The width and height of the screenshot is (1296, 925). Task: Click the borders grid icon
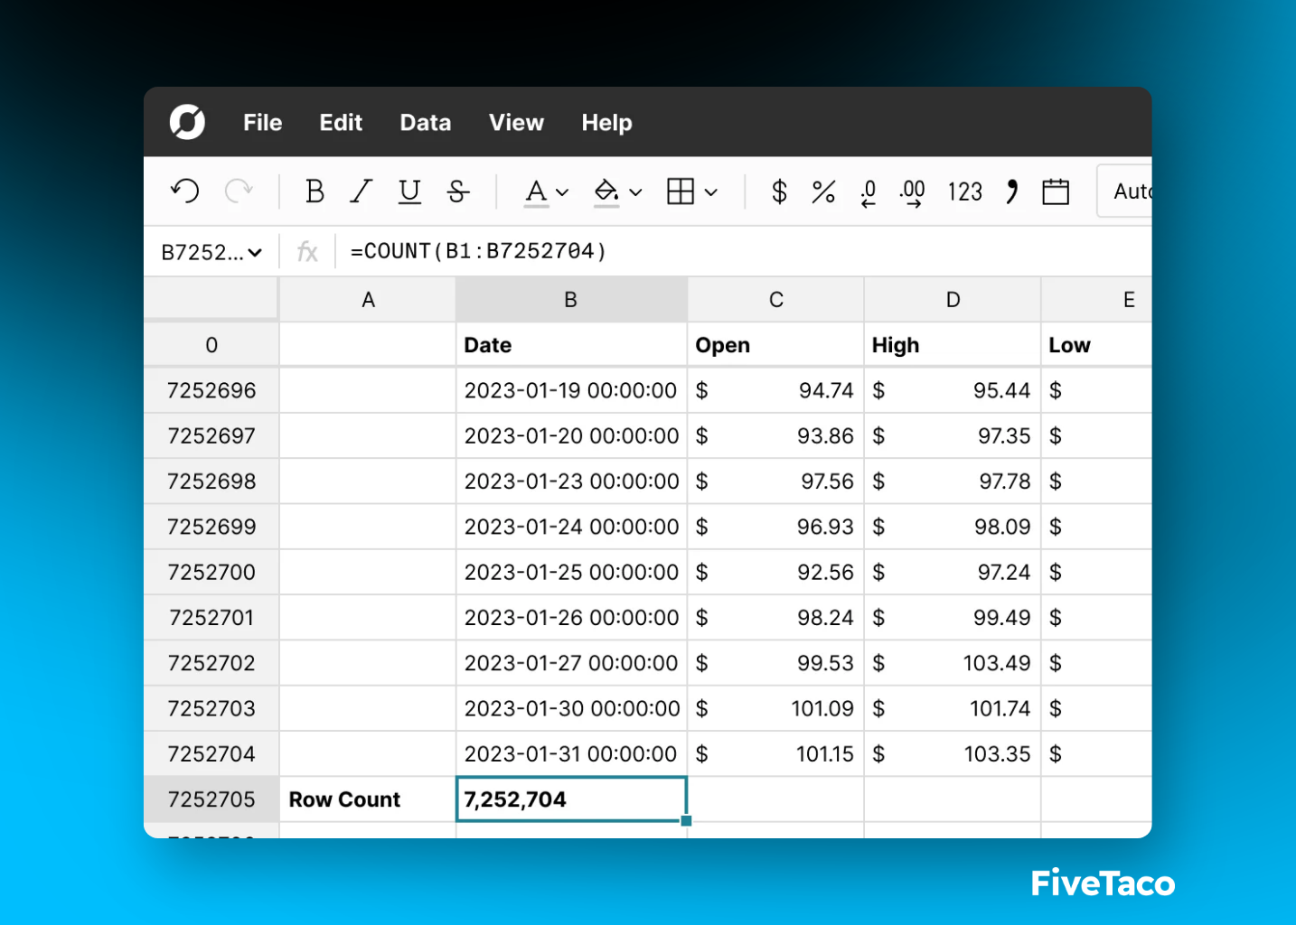point(681,192)
